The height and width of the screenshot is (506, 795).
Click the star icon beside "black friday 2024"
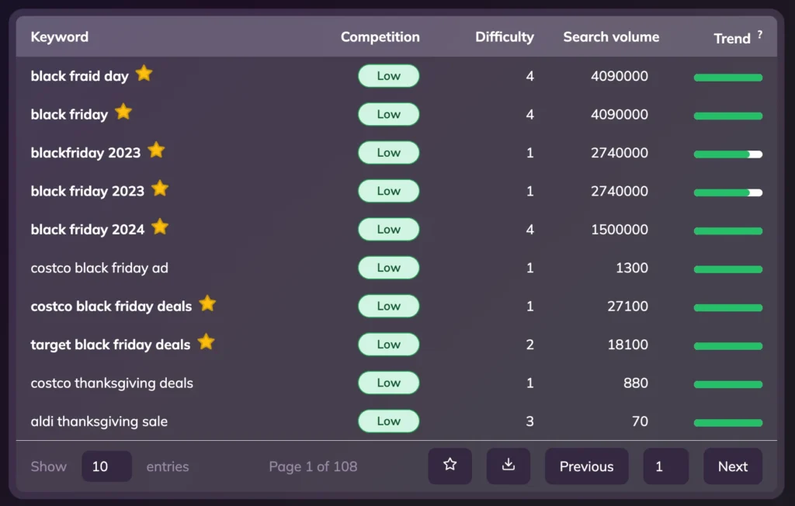160,226
